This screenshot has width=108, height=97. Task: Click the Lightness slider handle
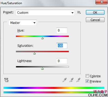point(43,69)
